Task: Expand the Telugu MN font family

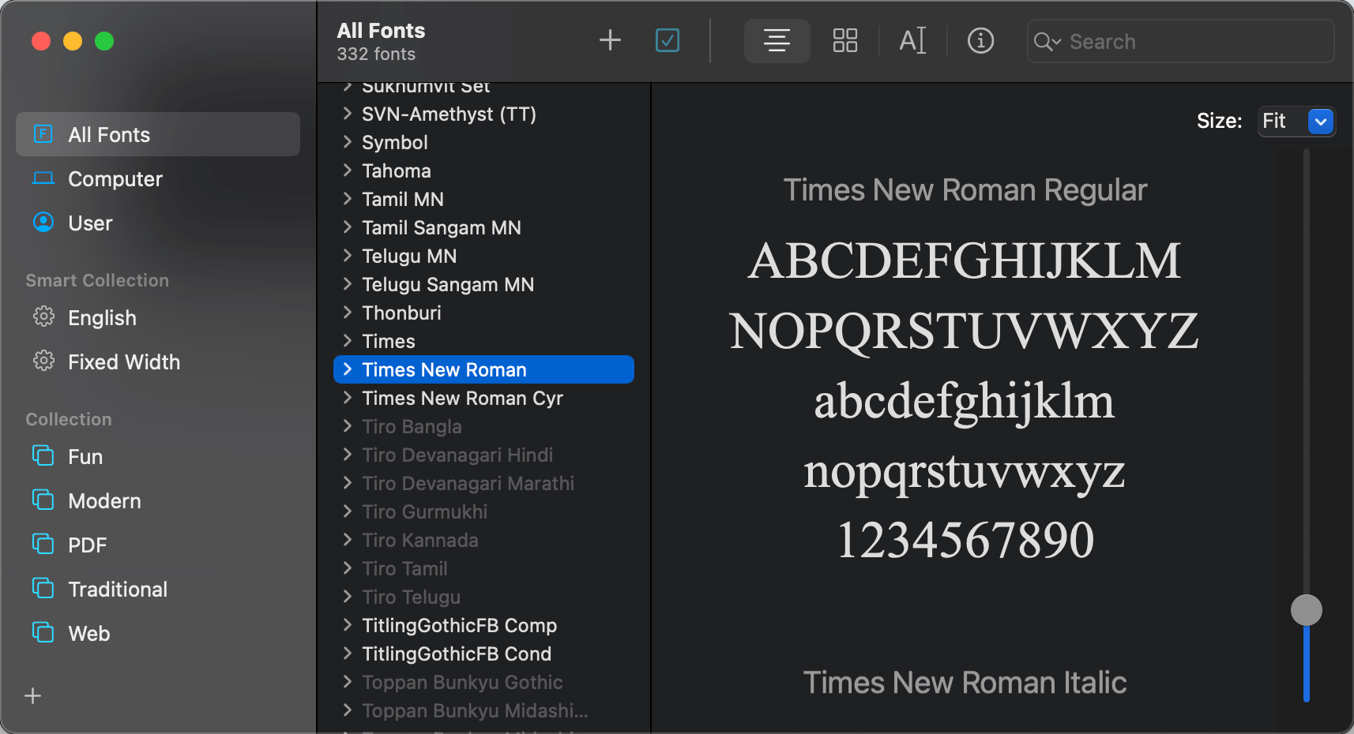Action: [x=348, y=256]
